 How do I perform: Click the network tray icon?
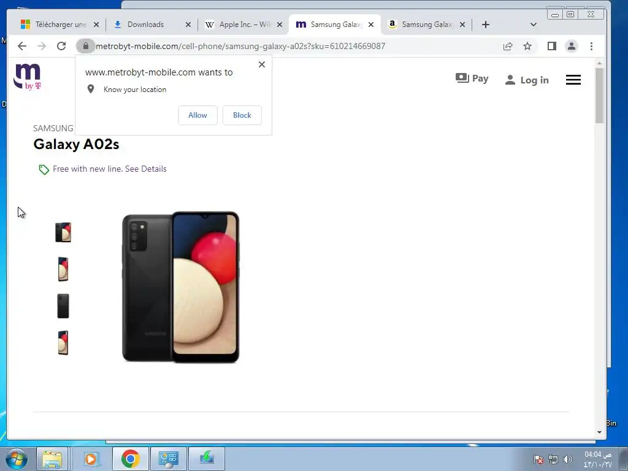(553, 460)
